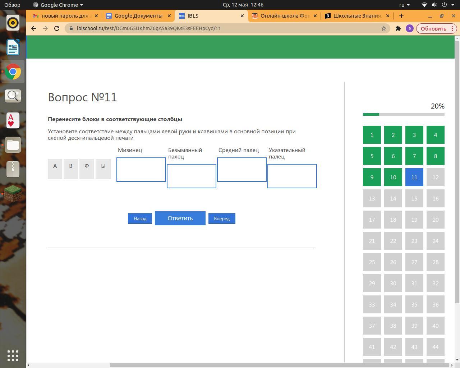Select the В letter block
The width and height of the screenshot is (460, 368).
pyautogui.click(x=71, y=169)
